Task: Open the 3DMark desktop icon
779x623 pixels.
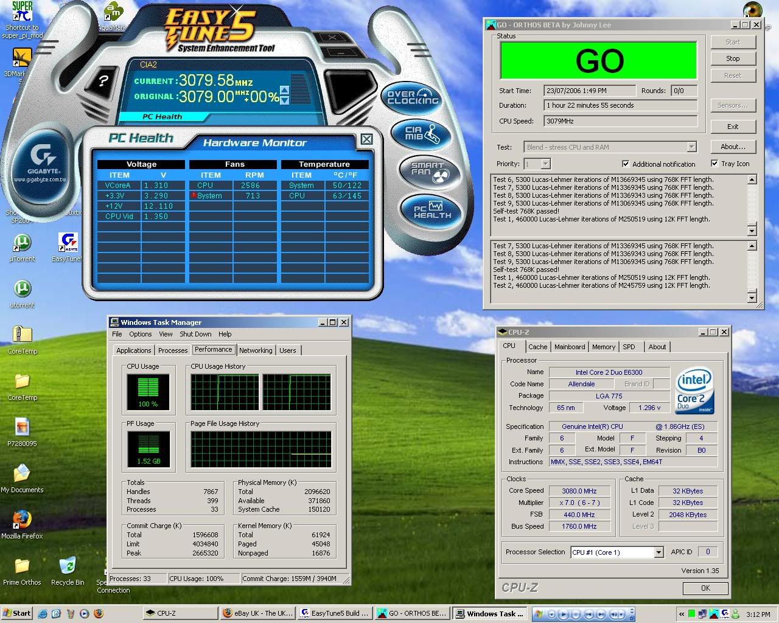Action: tap(22, 63)
